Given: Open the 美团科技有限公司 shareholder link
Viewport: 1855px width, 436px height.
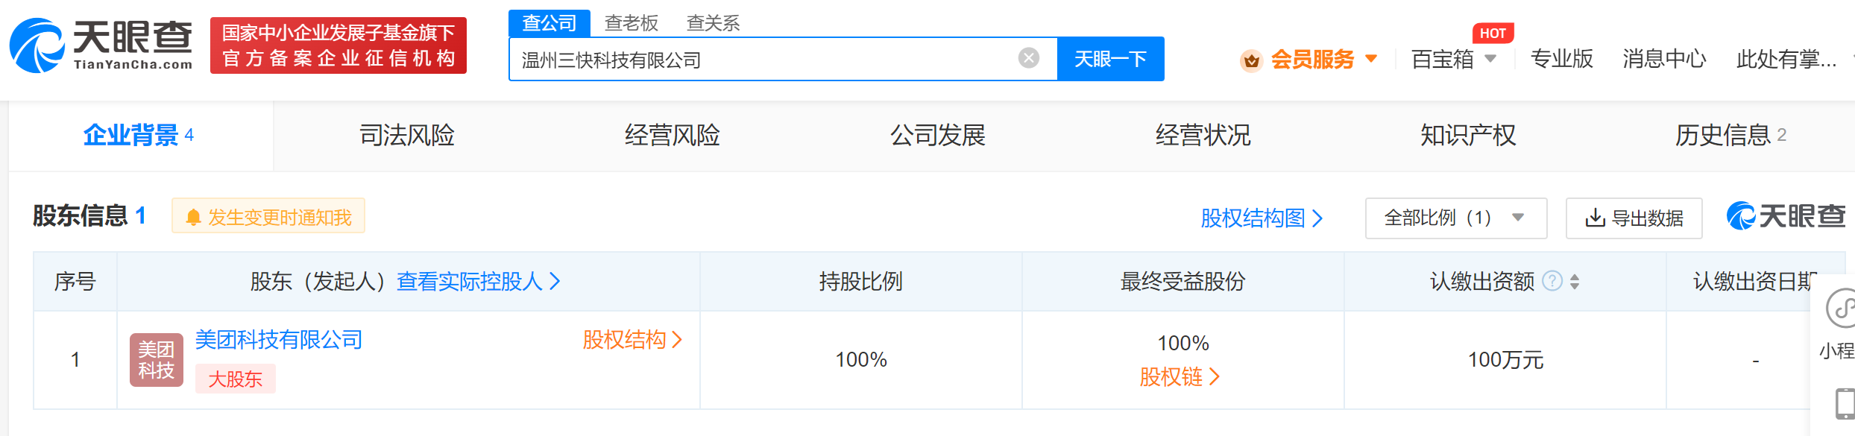Looking at the screenshot, I should pyautogui.click(x=279, y=340).
